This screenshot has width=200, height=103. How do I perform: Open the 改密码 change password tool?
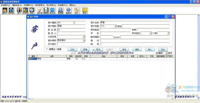click(x=11, y=11)
